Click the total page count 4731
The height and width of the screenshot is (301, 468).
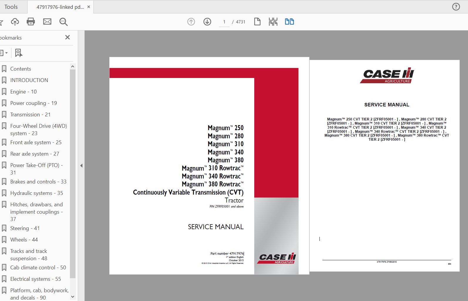click(240, 22)
